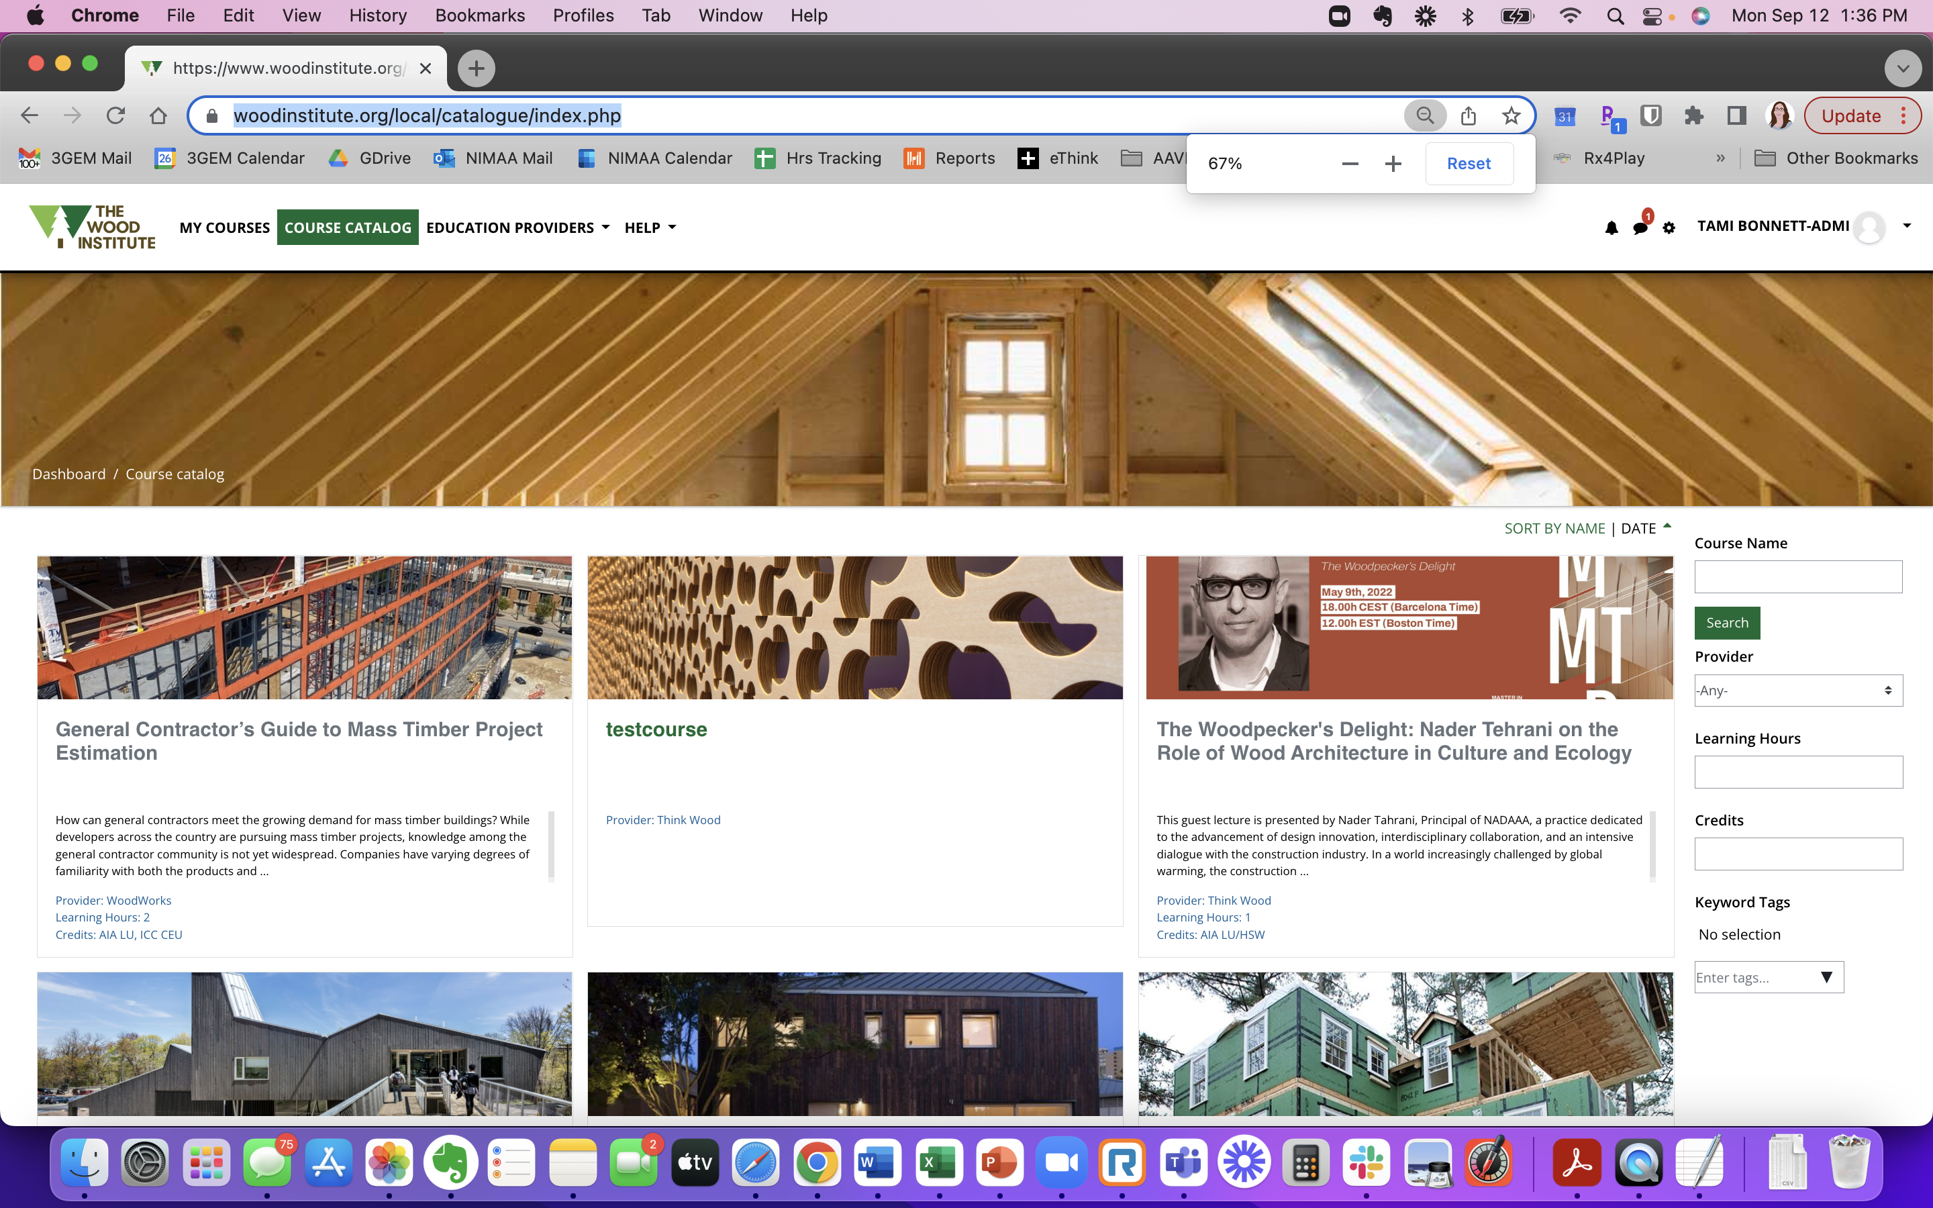
Task: Click the notifications bell icon
Action: pyautogui.click(x=1611, y=228)
